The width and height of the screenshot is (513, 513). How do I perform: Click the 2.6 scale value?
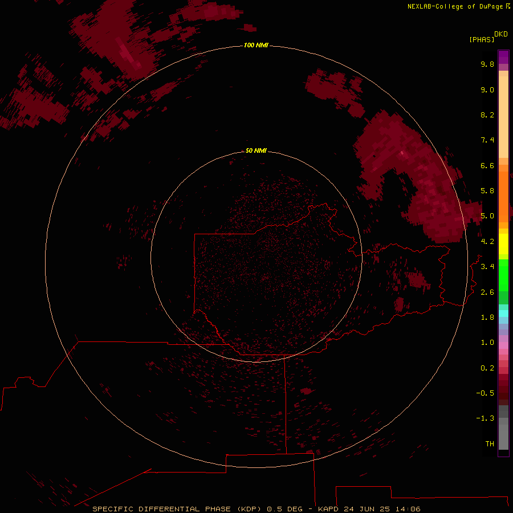point(487,292)
